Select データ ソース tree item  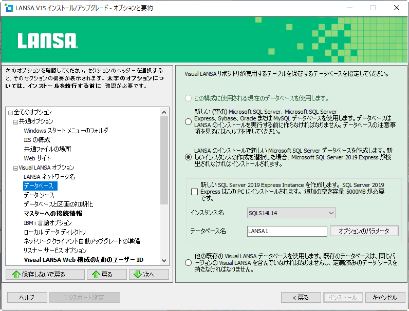[39, 195]
